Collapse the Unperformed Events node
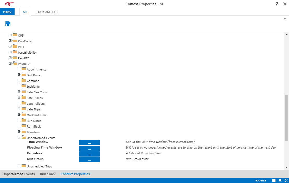Viewport: 289px width, 183px height. tap(19, 137)
